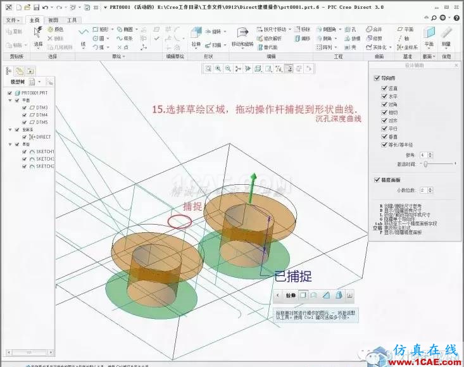Click the 点 (Point) sketch tool
464x367 pixels.
(123, 47)
